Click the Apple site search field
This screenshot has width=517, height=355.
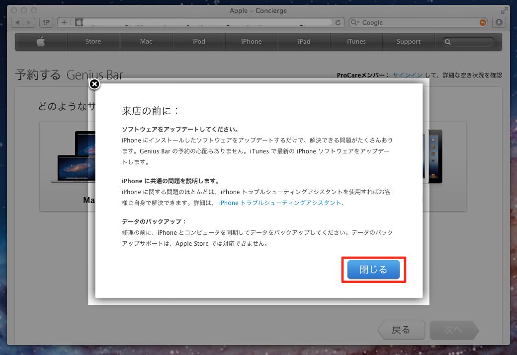coord(468,42)
